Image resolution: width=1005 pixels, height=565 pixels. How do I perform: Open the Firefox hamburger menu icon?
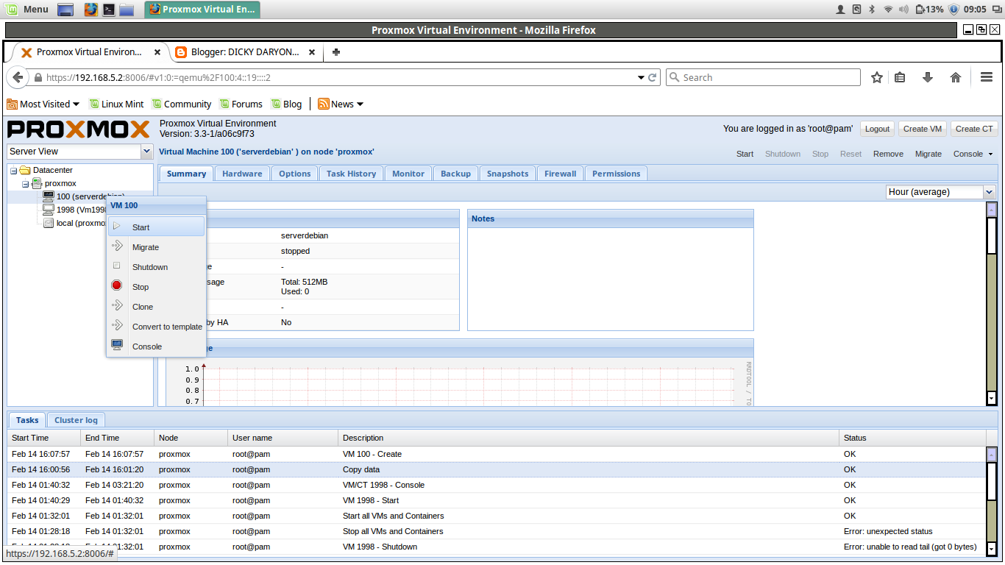pos(986,77)
